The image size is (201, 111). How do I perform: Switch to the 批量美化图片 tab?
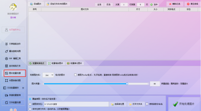[75, 63]
